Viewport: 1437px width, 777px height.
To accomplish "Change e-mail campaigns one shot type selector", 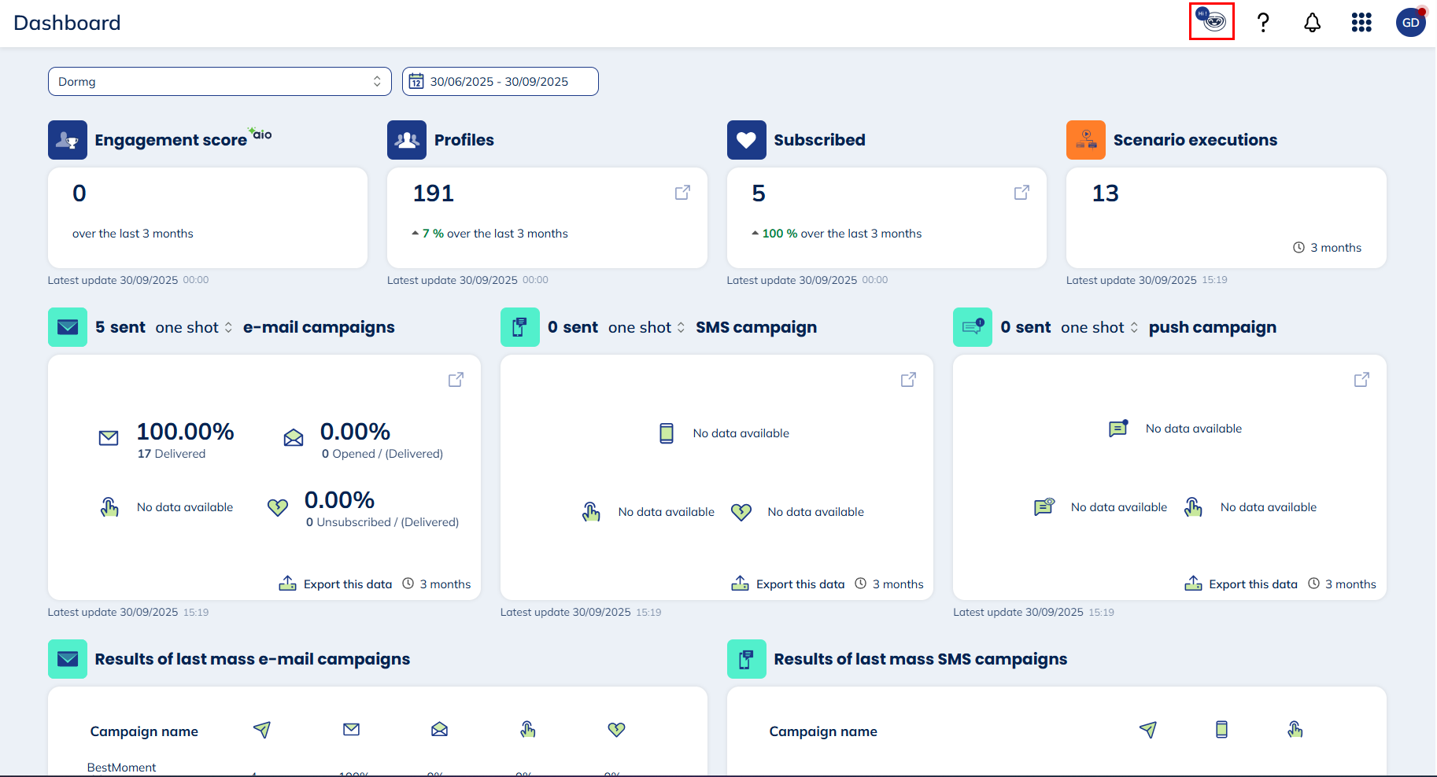I will (194, 327).
